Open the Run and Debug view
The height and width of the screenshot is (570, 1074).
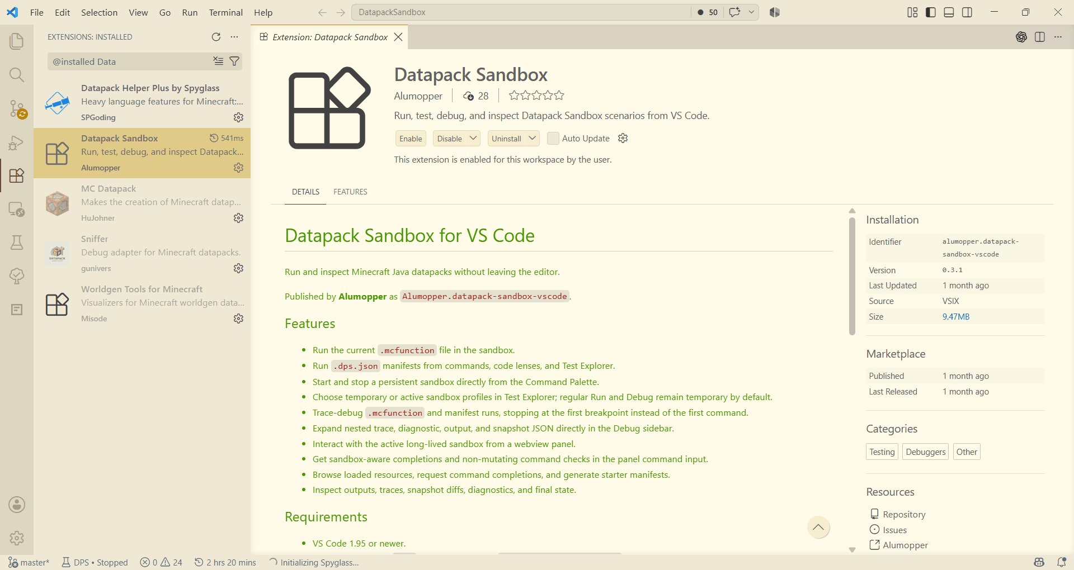[17, 142]
